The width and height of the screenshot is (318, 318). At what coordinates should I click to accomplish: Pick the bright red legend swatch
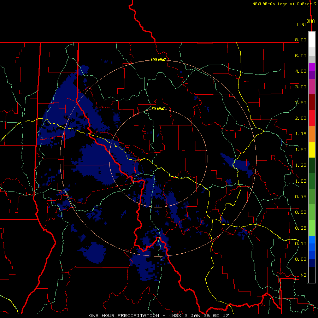(x=312, y=118)
